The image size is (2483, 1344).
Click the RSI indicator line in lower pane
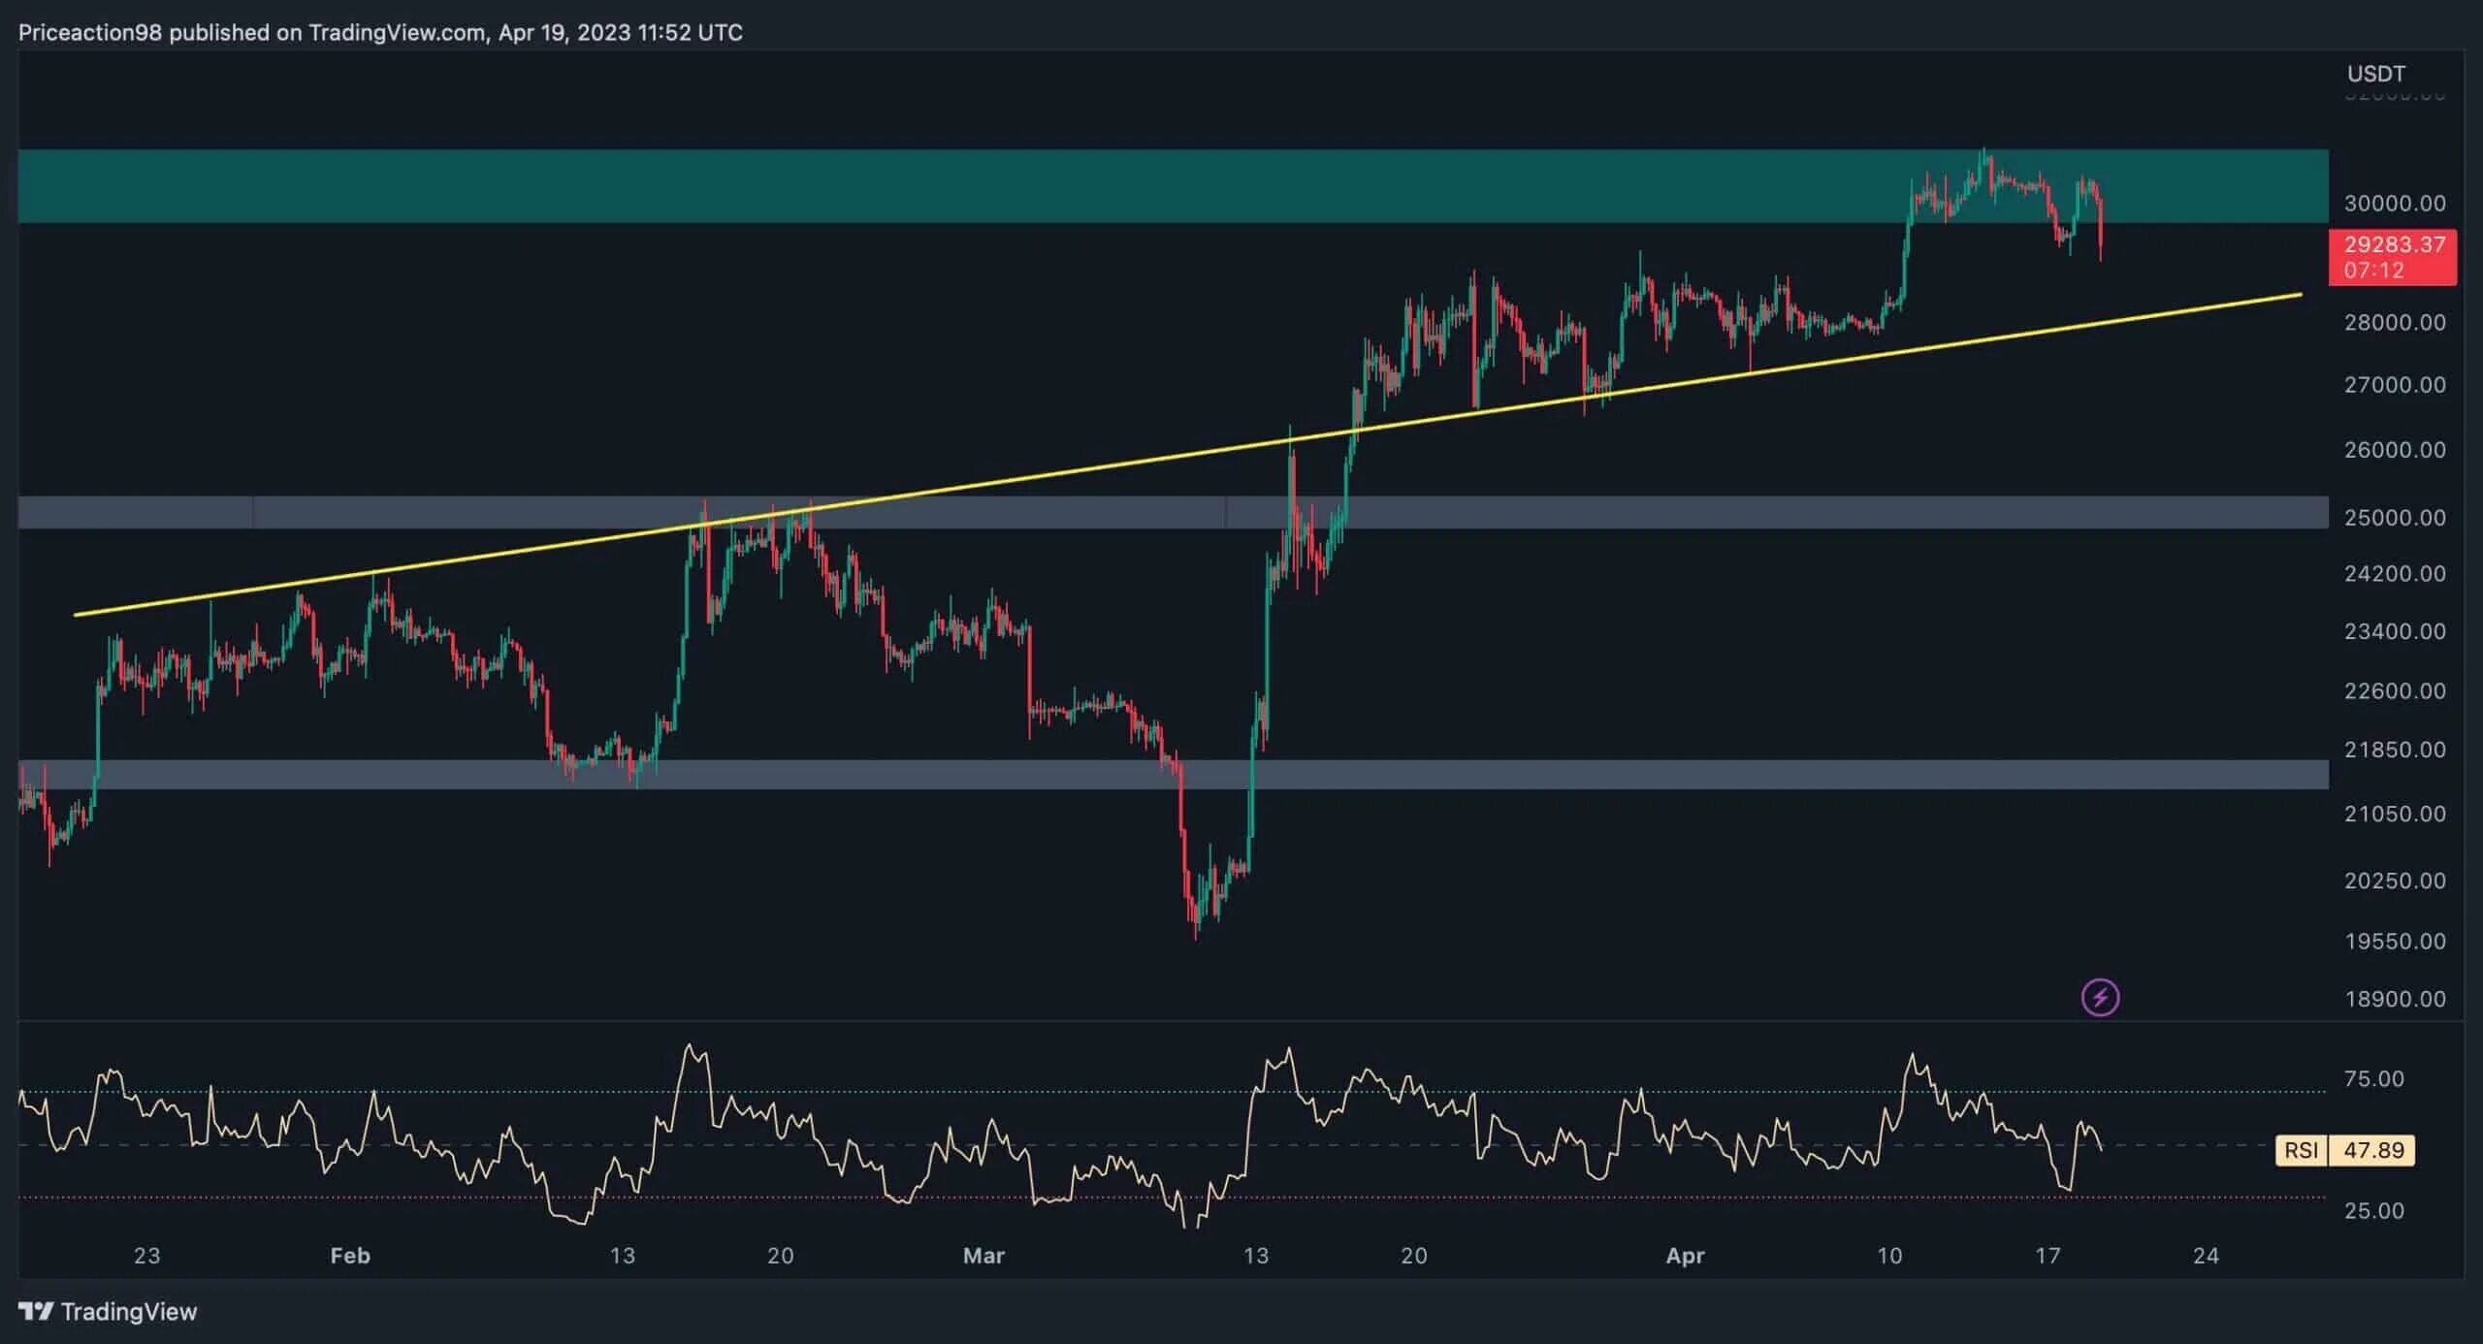(x=687, y=1047)
